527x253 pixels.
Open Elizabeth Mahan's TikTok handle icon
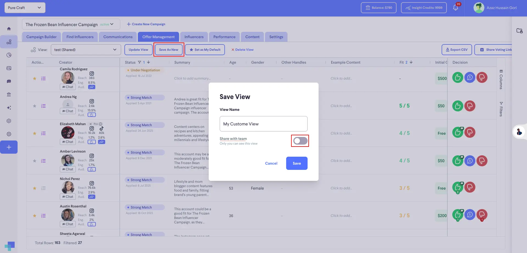click(102, 128)
